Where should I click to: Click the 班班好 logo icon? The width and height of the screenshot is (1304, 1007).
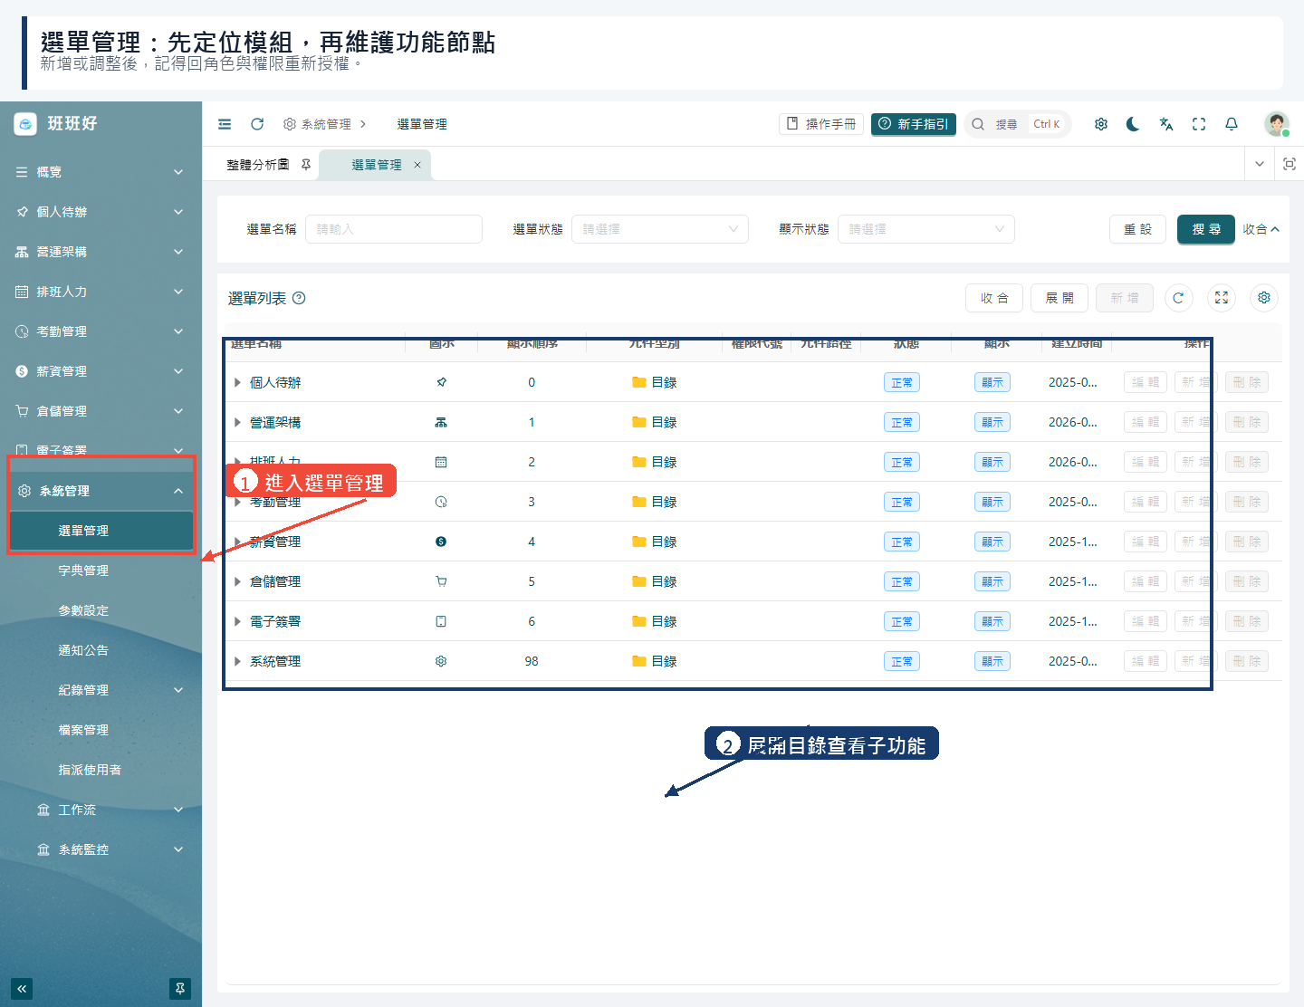point(25,123)
